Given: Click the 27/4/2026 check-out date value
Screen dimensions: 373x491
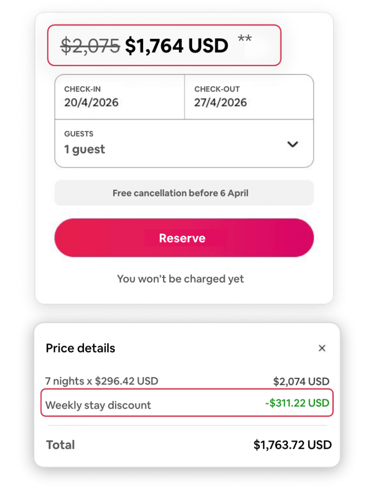Looking at the screenshot, I should coord(221,103).
